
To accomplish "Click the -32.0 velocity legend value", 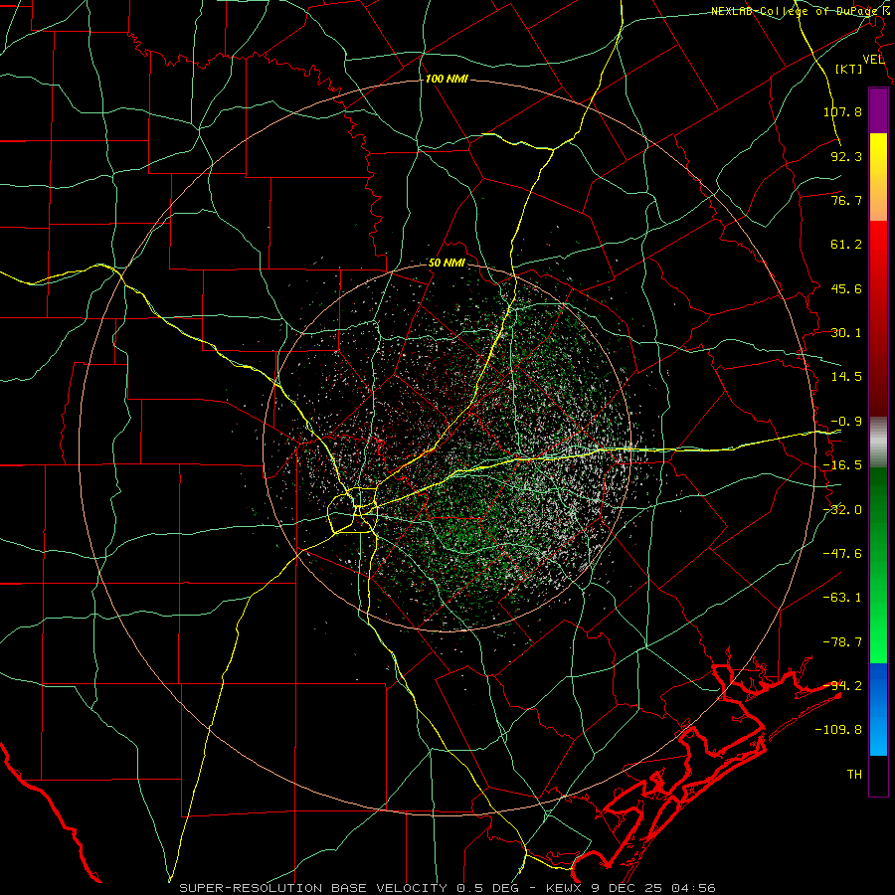I will (x=842, y=510).
